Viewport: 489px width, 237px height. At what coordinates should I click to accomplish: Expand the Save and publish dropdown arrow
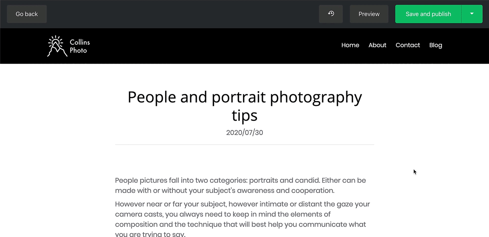[472, 14]
